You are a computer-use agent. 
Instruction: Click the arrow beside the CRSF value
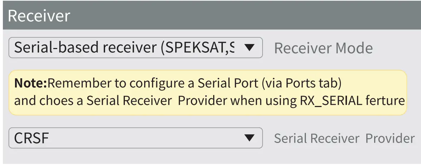[x=249, y=138]
